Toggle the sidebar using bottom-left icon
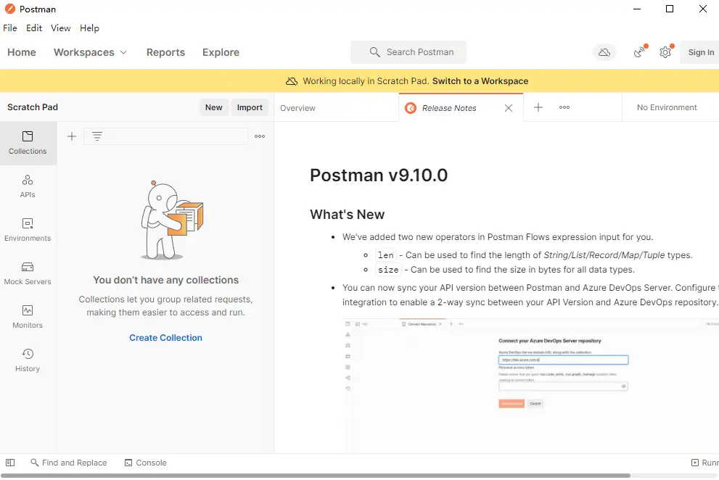Image resolution: width=719 pixels, height=480 pixels. point(10,463)
